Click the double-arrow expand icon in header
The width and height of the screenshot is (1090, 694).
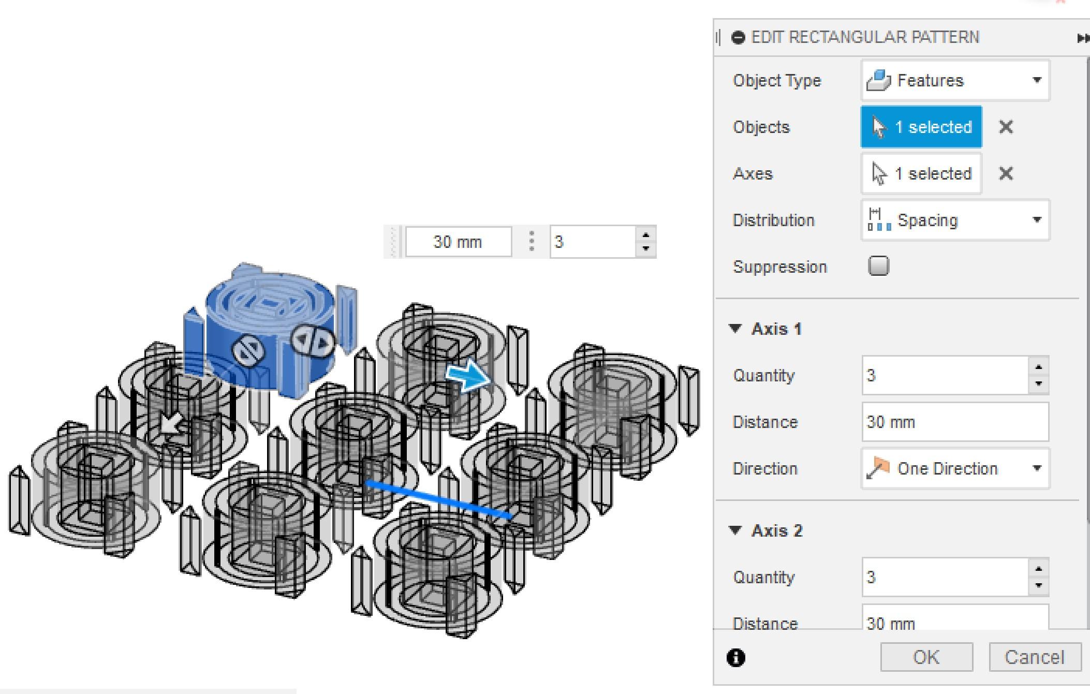tap(1083, 38)
